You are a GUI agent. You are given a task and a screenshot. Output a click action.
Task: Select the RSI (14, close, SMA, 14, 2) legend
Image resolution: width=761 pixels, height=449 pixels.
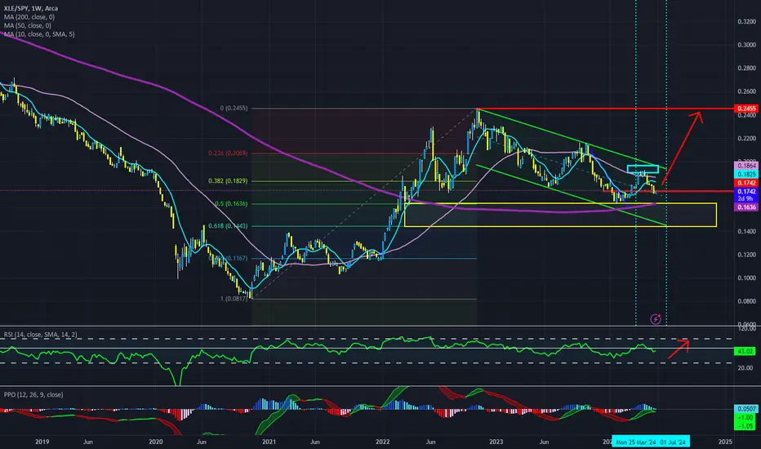coord(40,335)
